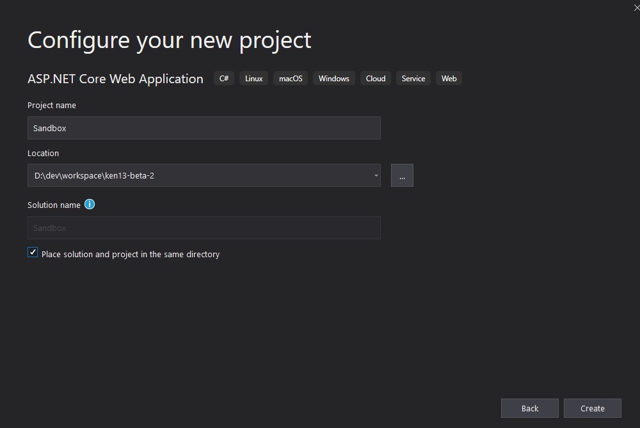Click the macOS tag

coord(291,78)
